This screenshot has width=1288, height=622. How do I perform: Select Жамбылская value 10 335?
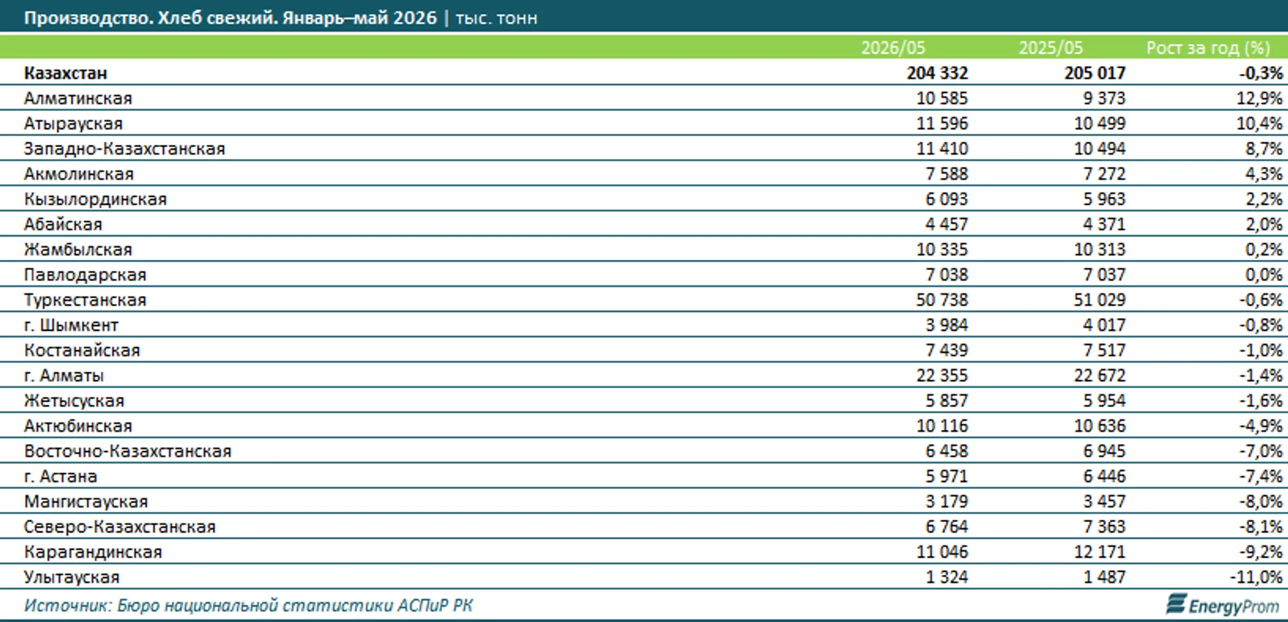point(942,250)
